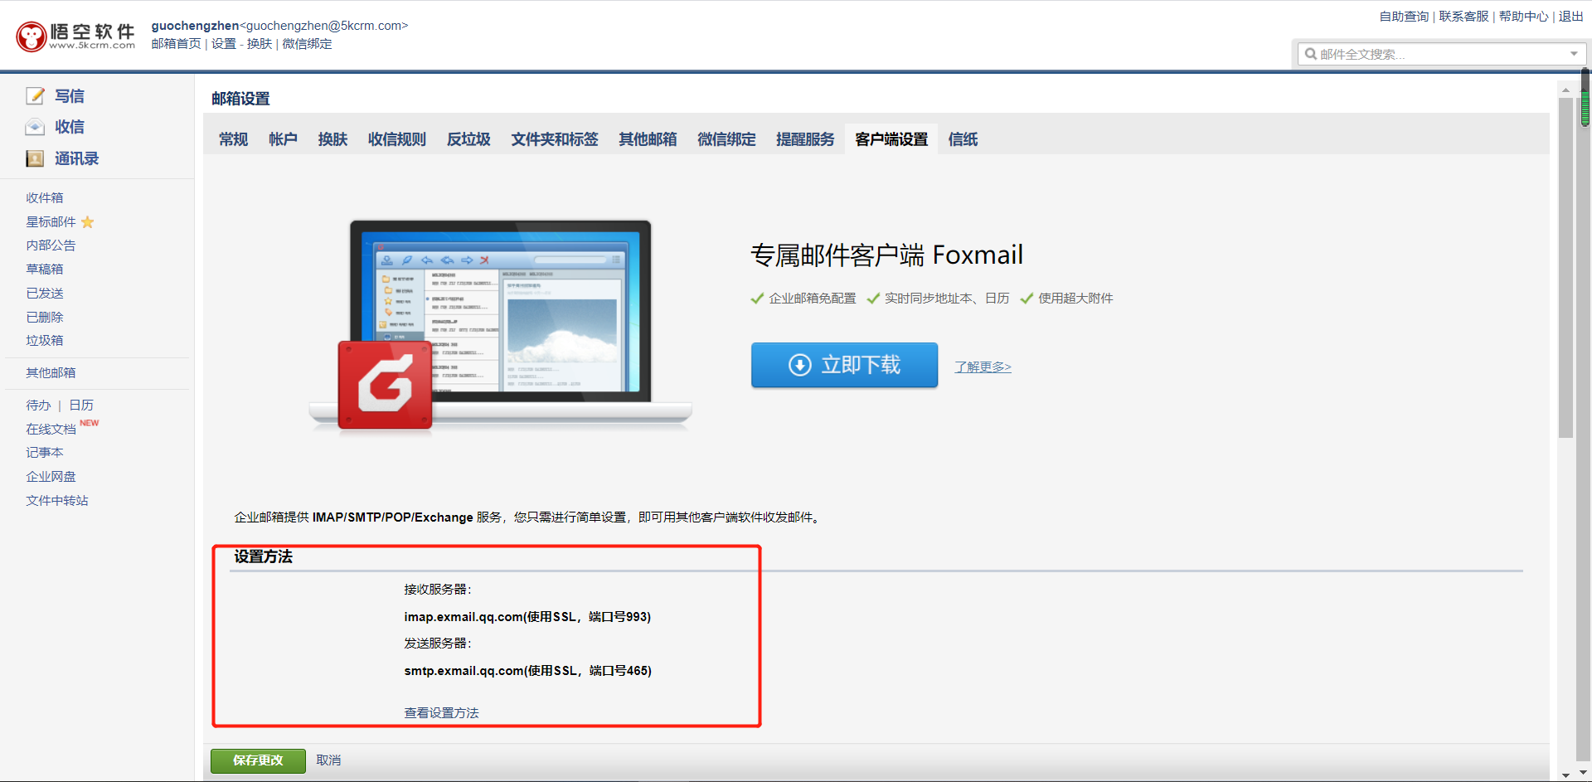The image size is (1592, 782).
Task: Switch to the 换肤 tab
Action: 332,139
